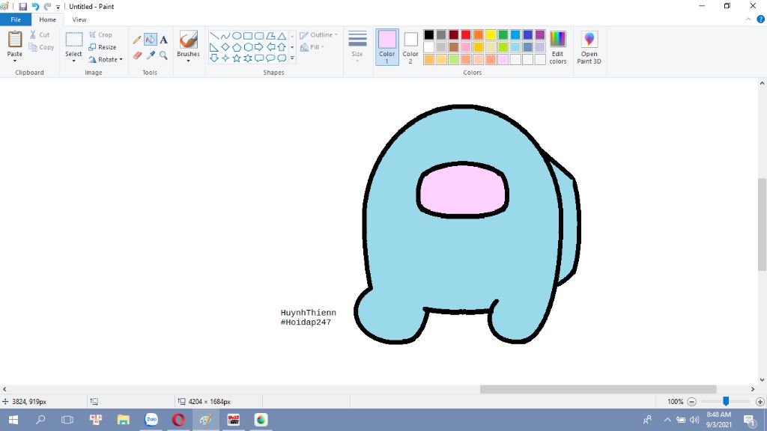Pick the red color swatch
767x431 pixels.
[466, 35]
